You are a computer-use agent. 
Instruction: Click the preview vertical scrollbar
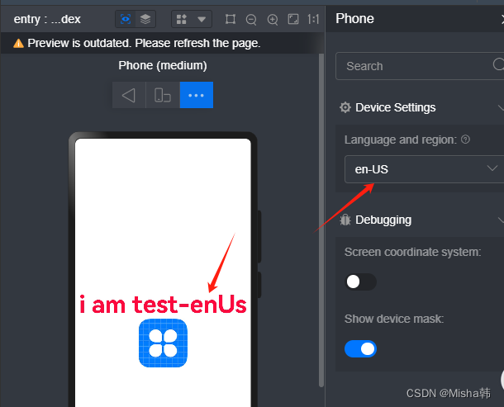coord(321,220)
